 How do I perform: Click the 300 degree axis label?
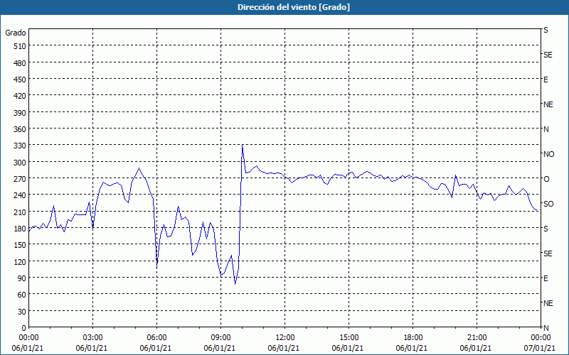(20, 163)
